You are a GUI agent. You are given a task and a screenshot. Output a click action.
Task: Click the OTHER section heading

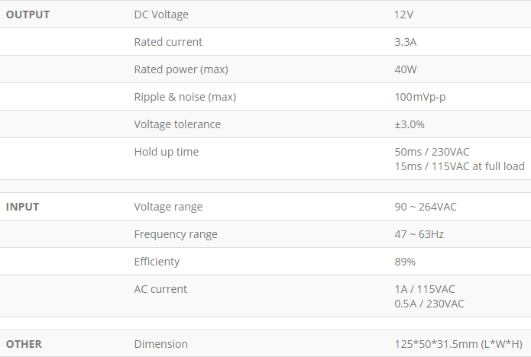coord(24,344)
